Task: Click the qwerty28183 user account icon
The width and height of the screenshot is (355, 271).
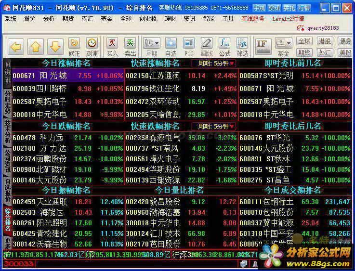Action: pyautogui.click(x=301, y=28)
